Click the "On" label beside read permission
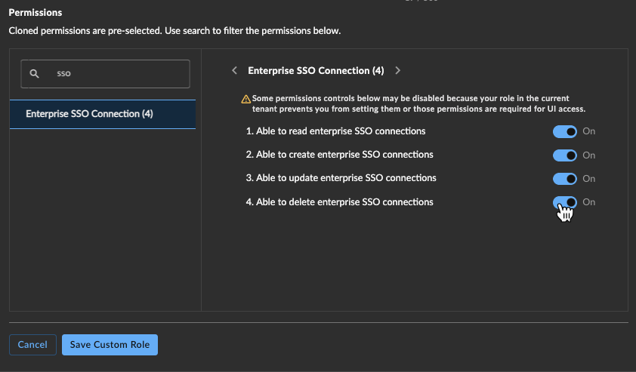This screenshot has height=372, width=636. tap(589, 131)
